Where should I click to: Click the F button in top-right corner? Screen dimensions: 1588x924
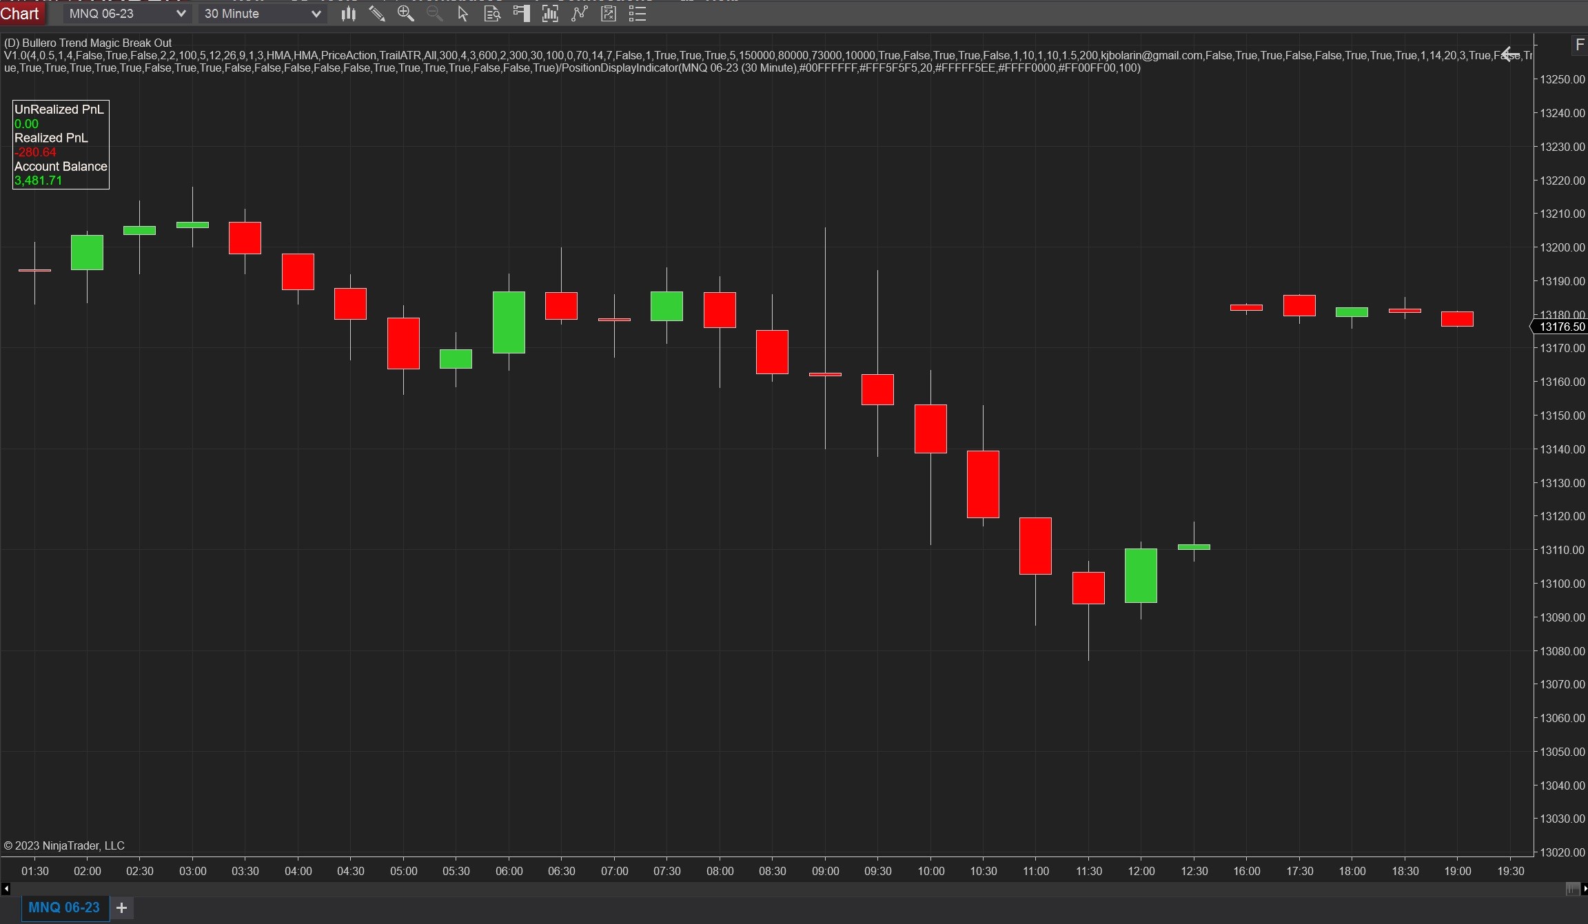click(1579, 45)
